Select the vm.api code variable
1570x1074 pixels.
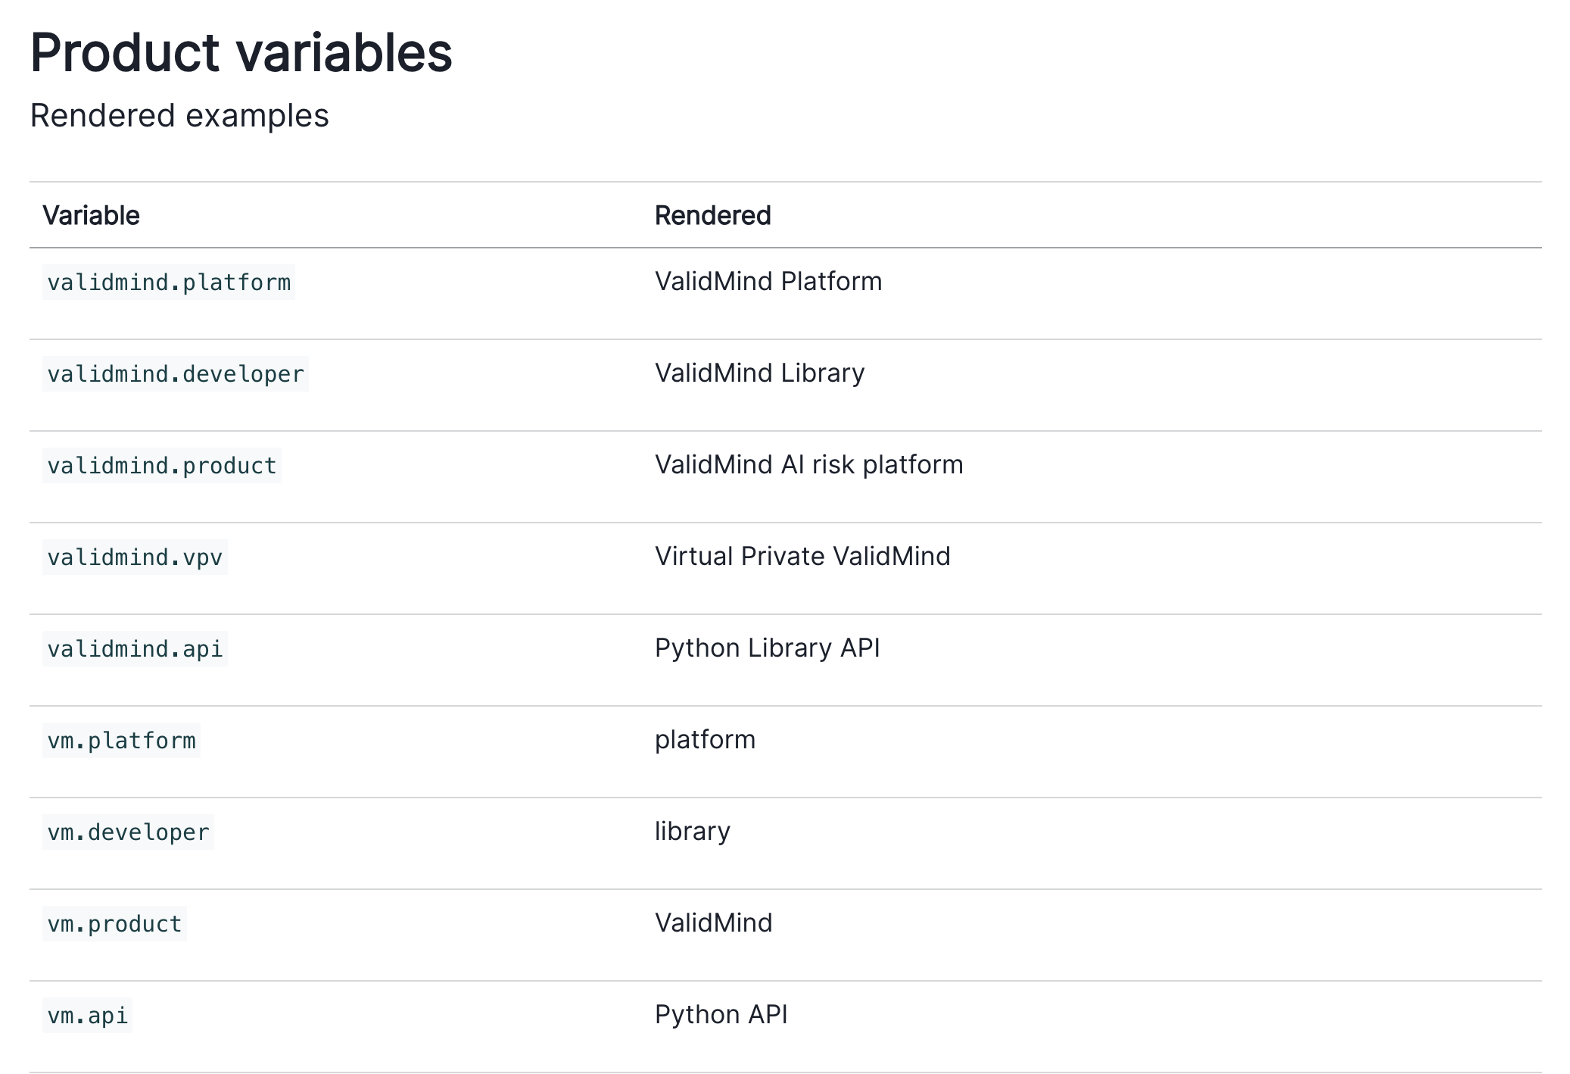pyautogui.click(x=88, y=1016)
